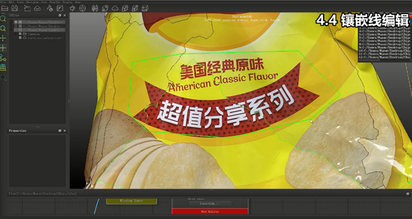Click the save floppy disk icon
The width and height of the screenshot is (412, 219).
click(x=14, y=8)
